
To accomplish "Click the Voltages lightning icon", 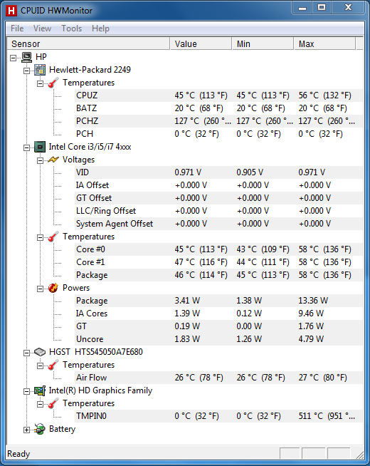I will coord(53,160).
